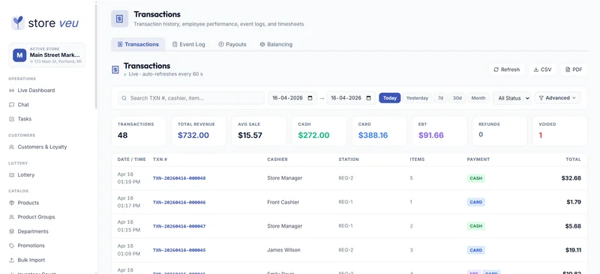The width and height of the screenshot is (600, 274).
Task: Click the Avg Sale card $15.57
Action: point(259,131)
